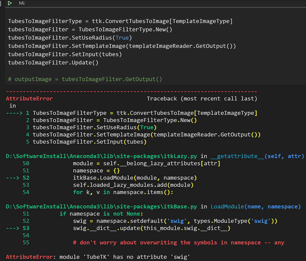306x261 pixels.
Task: Select line number 50 in itkLazy.py traceback
Action: coord(26,163)
